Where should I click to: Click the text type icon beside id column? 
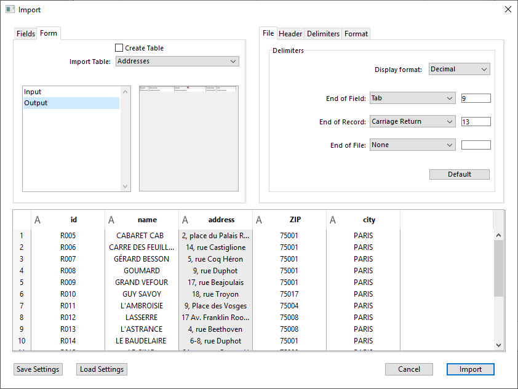pos(38,220)
